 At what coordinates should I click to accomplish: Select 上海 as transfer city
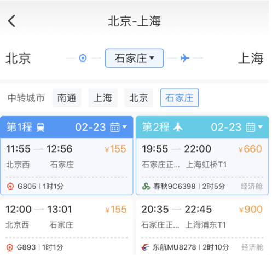point(103,97)
